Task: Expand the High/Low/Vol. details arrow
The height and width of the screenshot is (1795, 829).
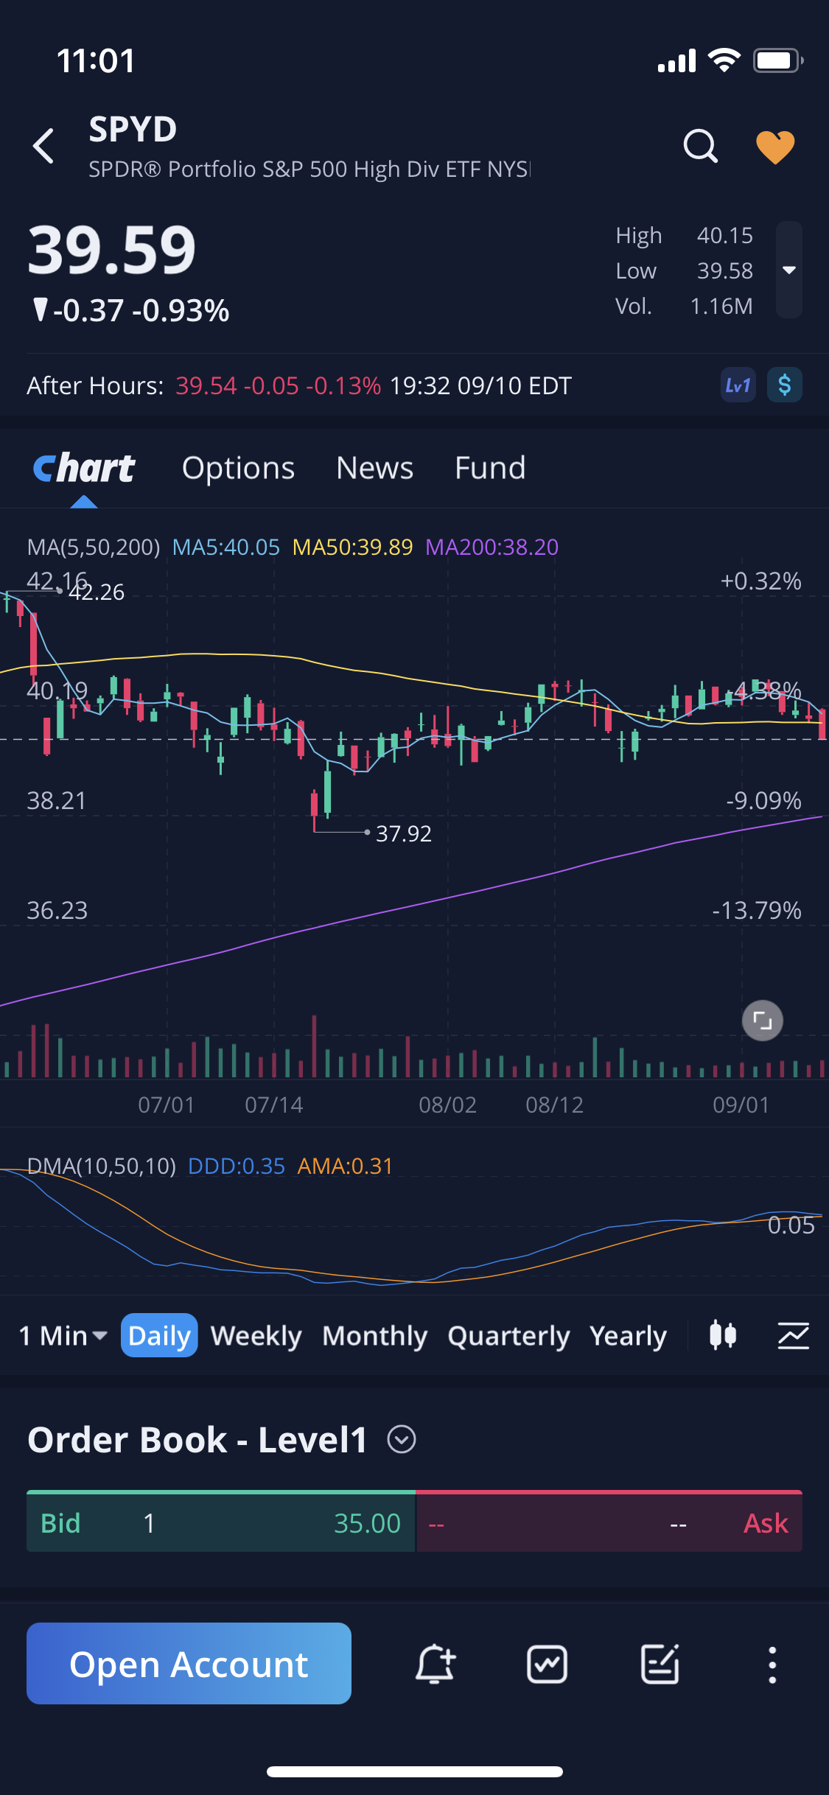Action: click(x=788, y=270)
